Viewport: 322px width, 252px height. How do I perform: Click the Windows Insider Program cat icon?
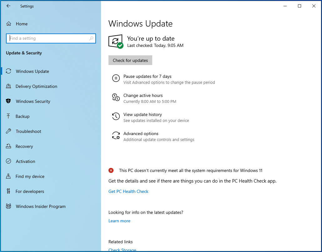click(x=8, y=206)
